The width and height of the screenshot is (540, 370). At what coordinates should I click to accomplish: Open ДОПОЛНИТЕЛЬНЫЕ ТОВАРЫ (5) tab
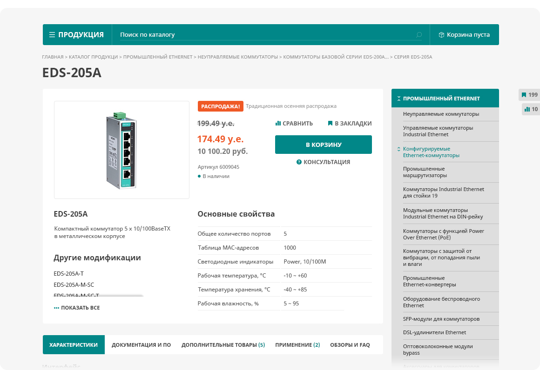[x=223, y=344]
